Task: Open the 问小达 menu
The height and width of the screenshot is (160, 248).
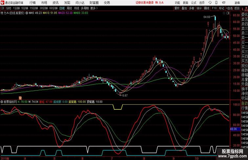Action: [x=80, y=3]
